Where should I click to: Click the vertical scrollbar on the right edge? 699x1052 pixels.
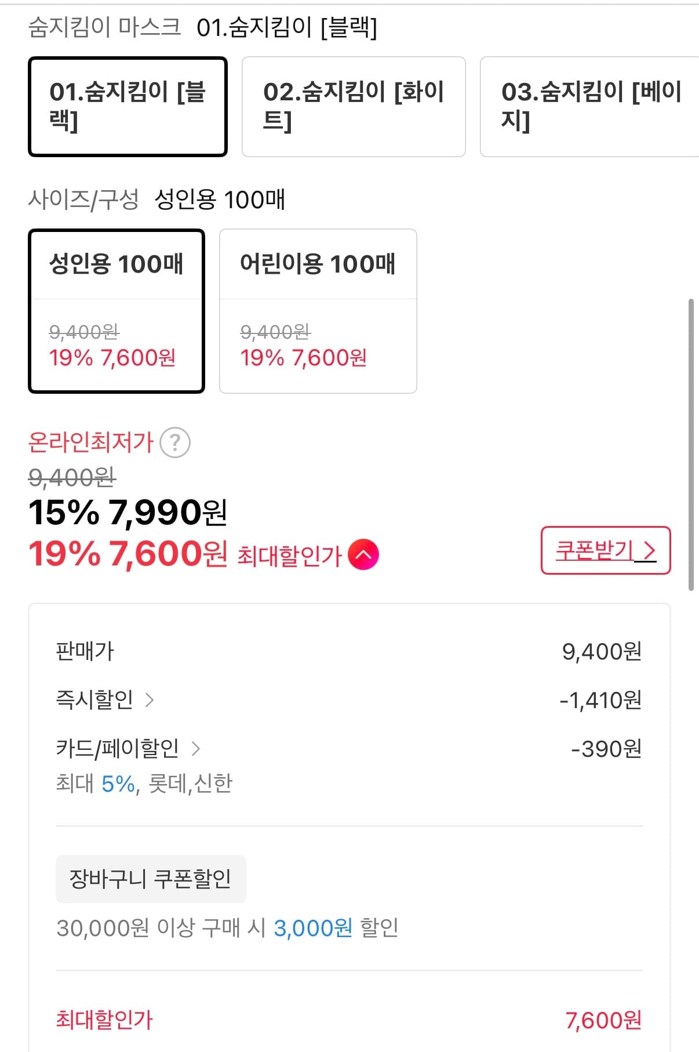click(x=690, y=444)
